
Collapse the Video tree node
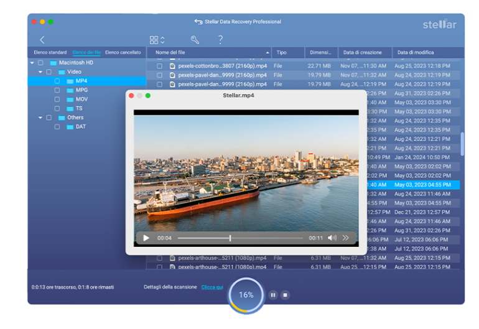pos(40,72)
